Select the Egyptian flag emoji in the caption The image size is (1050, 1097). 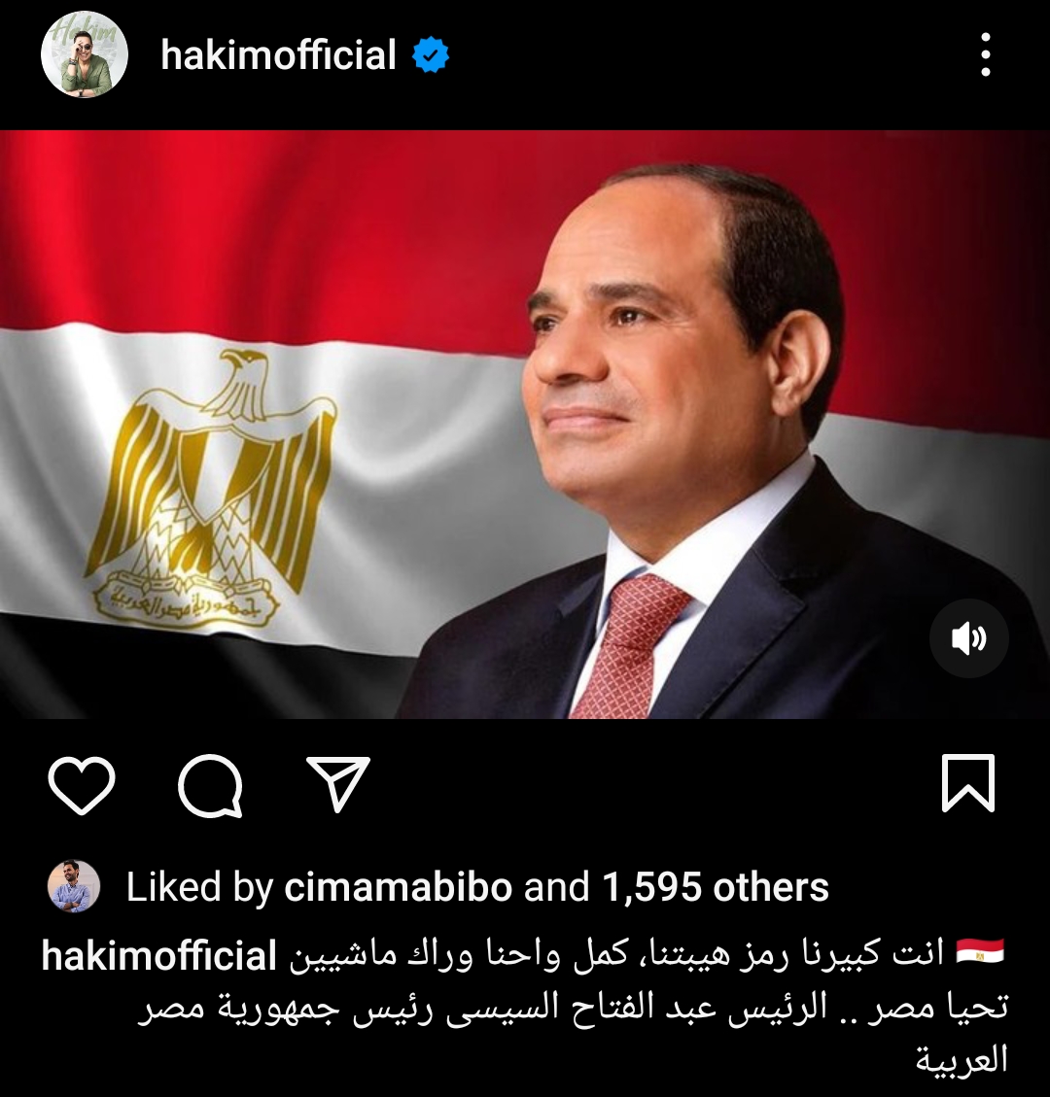[x=980, y=953]
